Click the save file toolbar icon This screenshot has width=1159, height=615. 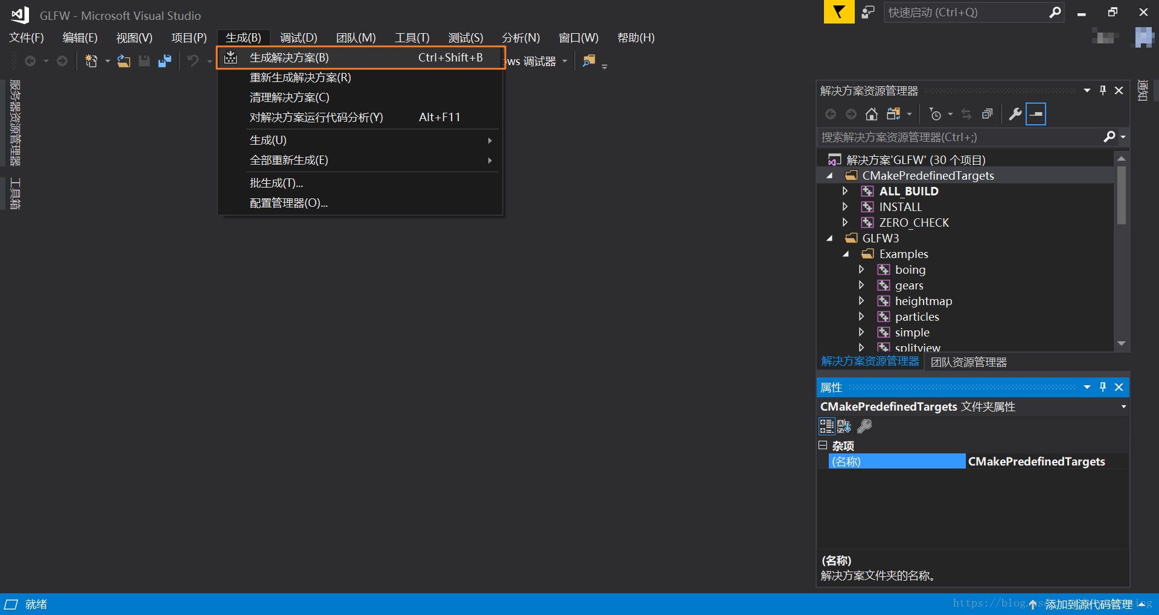tap(144, 61)
